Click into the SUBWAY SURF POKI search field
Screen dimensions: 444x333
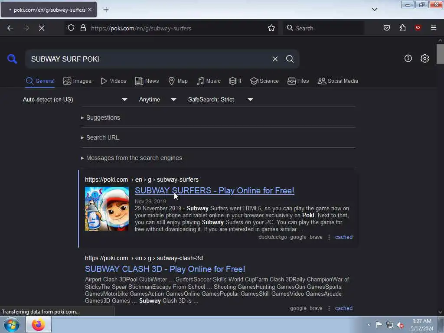pyautogui.click(x=147, y=59)
